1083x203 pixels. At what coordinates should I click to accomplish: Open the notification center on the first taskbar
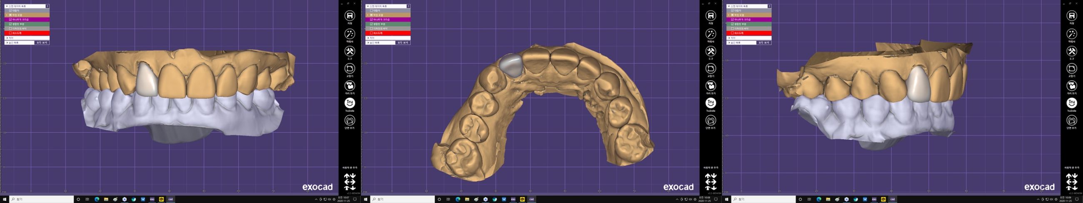(354, 199)
